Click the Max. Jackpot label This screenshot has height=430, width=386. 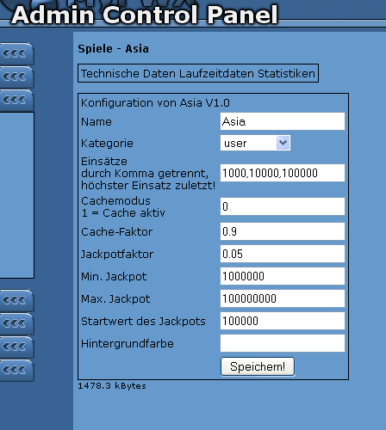coord(115,299)
